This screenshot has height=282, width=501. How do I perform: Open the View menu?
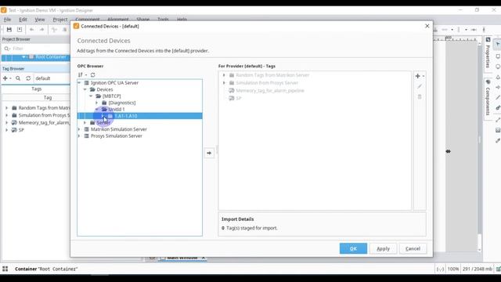coord(40,20)
